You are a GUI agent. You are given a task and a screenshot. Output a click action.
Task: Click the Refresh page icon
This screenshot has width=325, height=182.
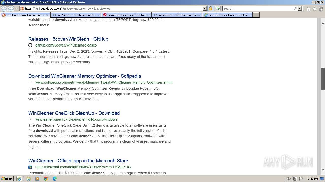pos(218,8)
